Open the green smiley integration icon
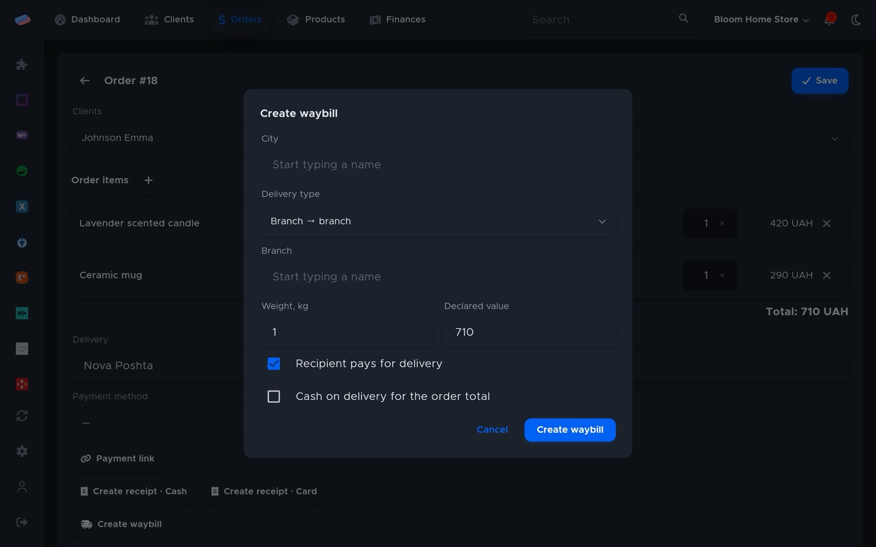876x547 pixels. (x=22, y=171)
